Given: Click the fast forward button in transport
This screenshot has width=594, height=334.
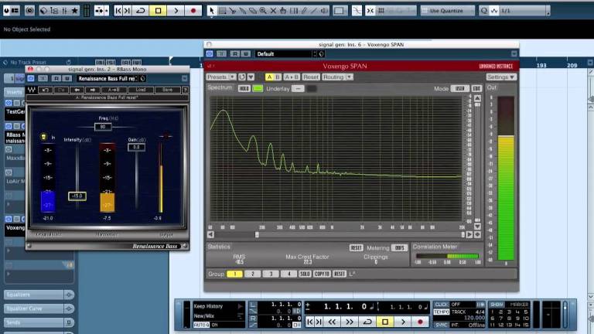Looking at the screenshot, I should coord(350,322).
